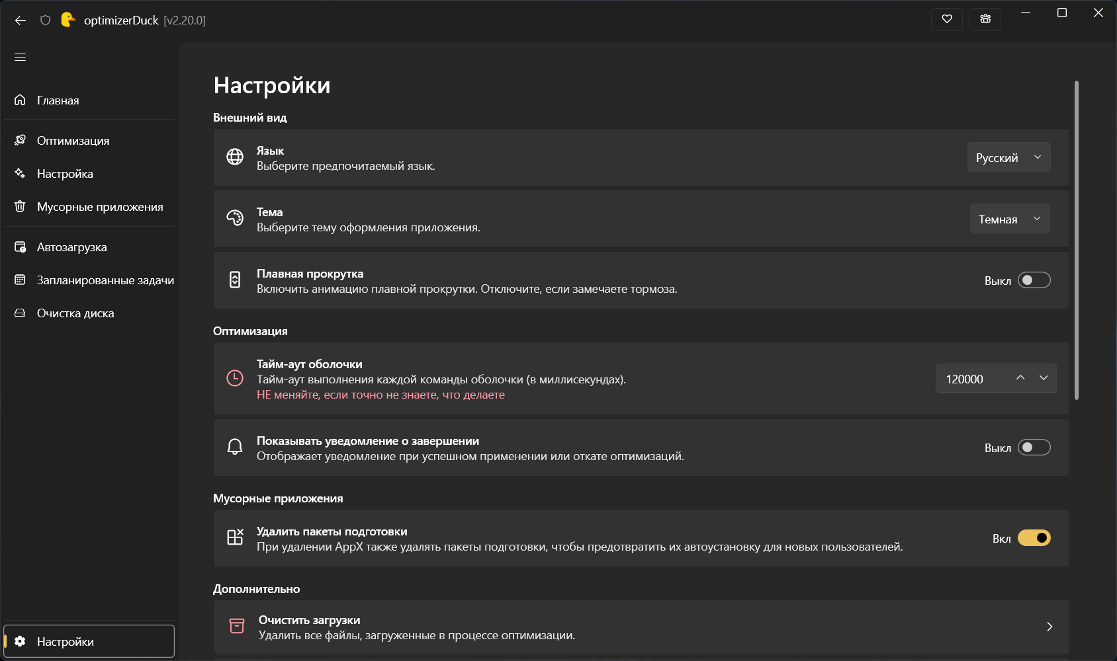Turn off Удалить пакеты подготовки switch

tap(1034, 538)
